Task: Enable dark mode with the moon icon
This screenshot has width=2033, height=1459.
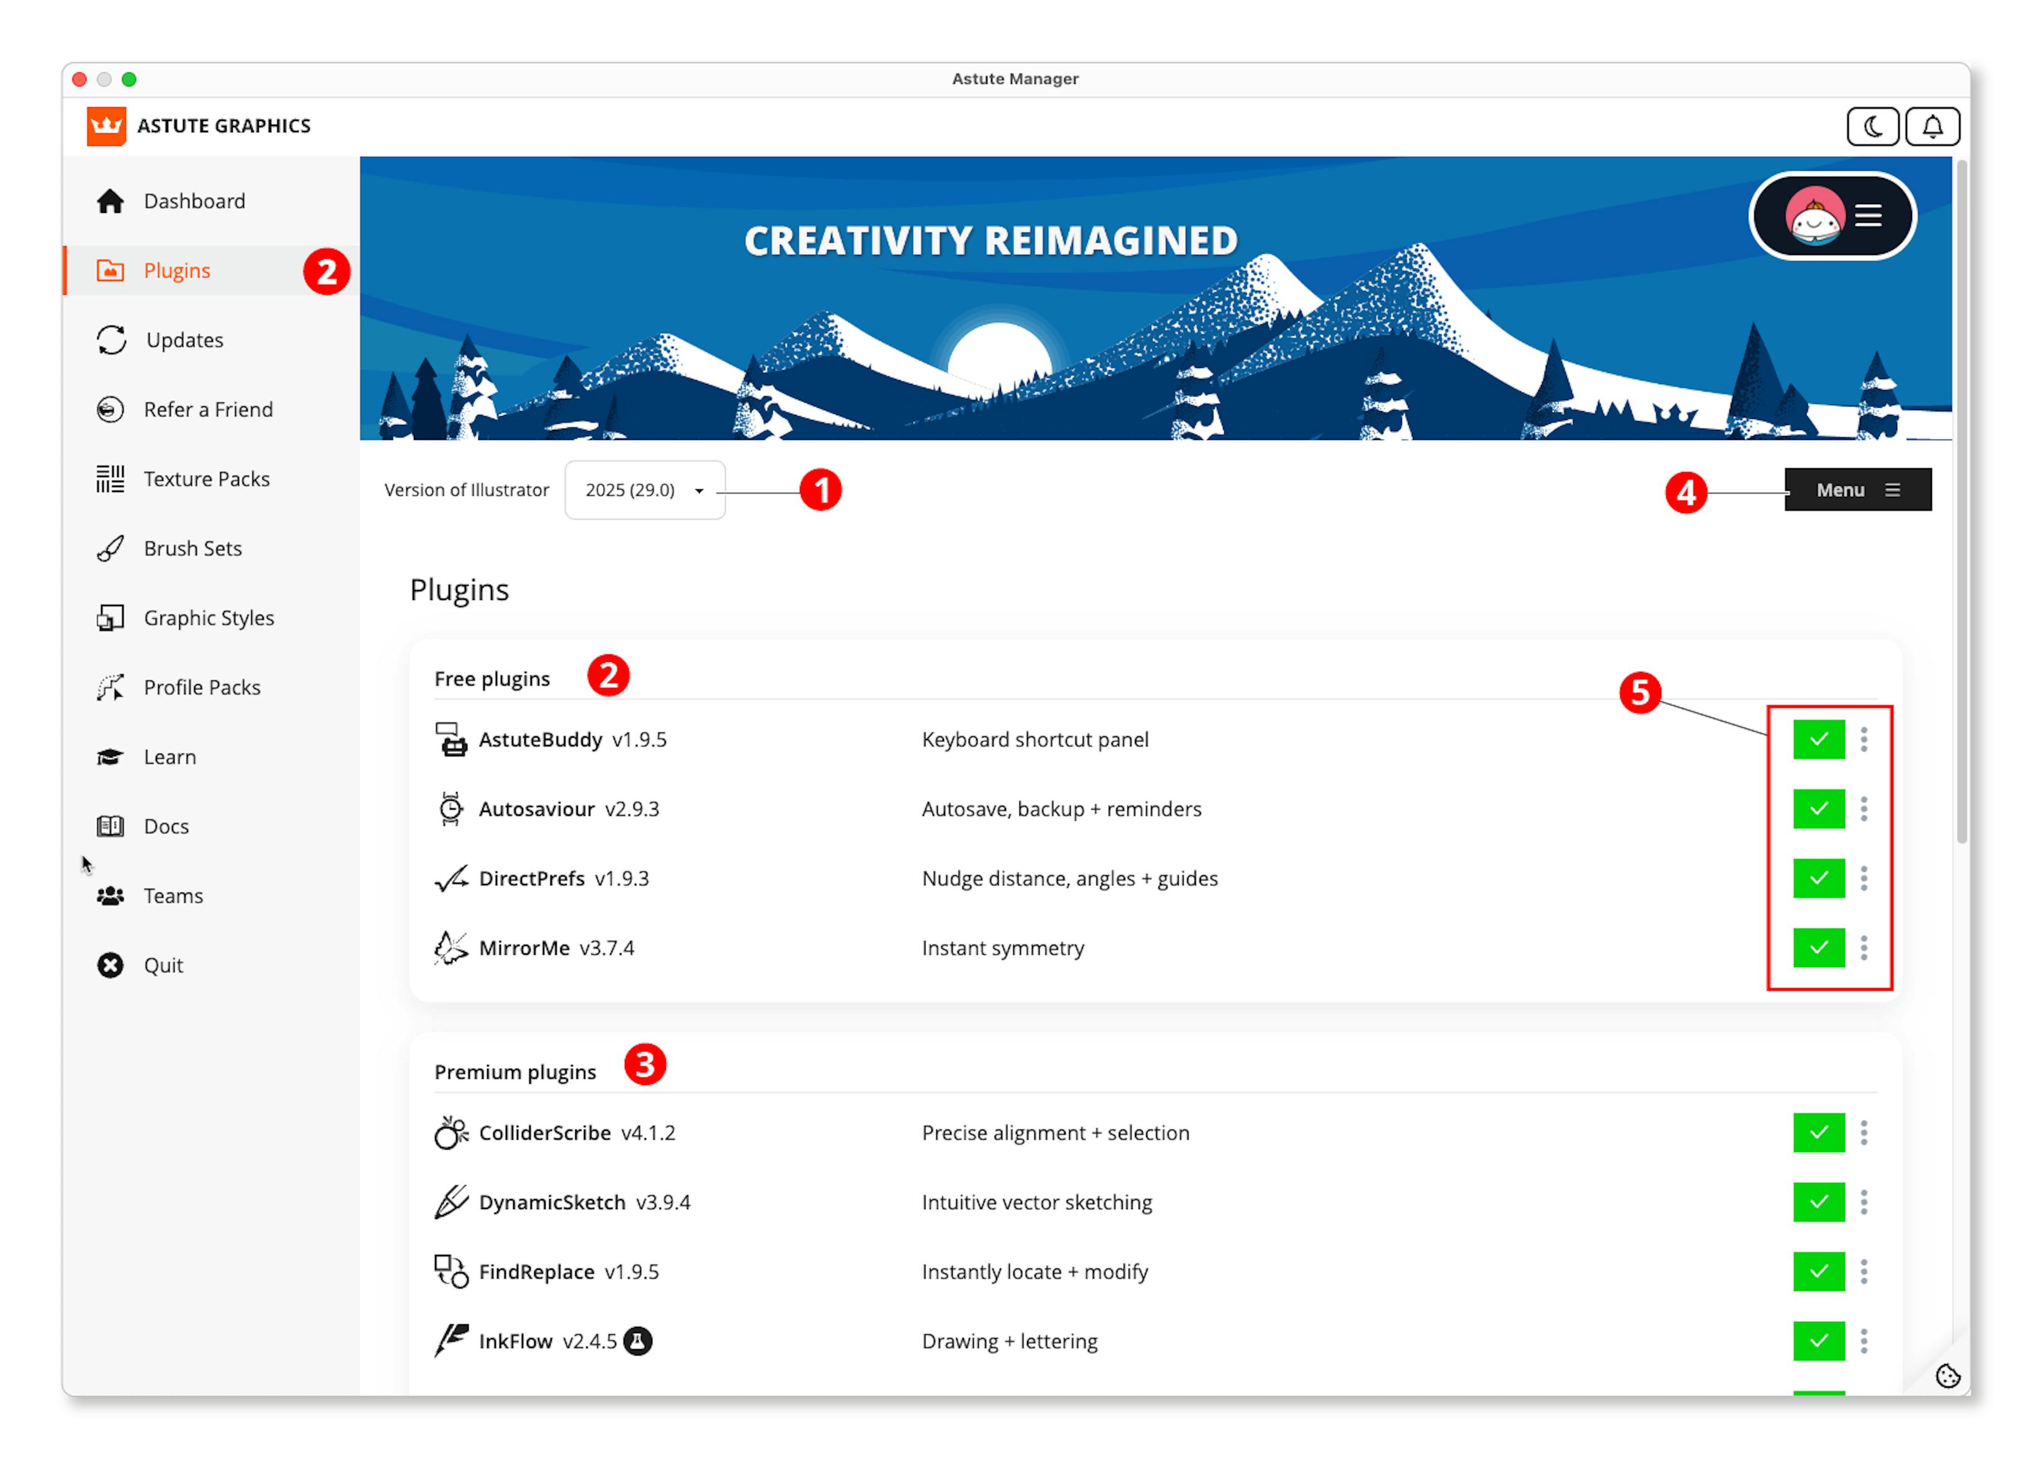Action: tap(1872, 125)
